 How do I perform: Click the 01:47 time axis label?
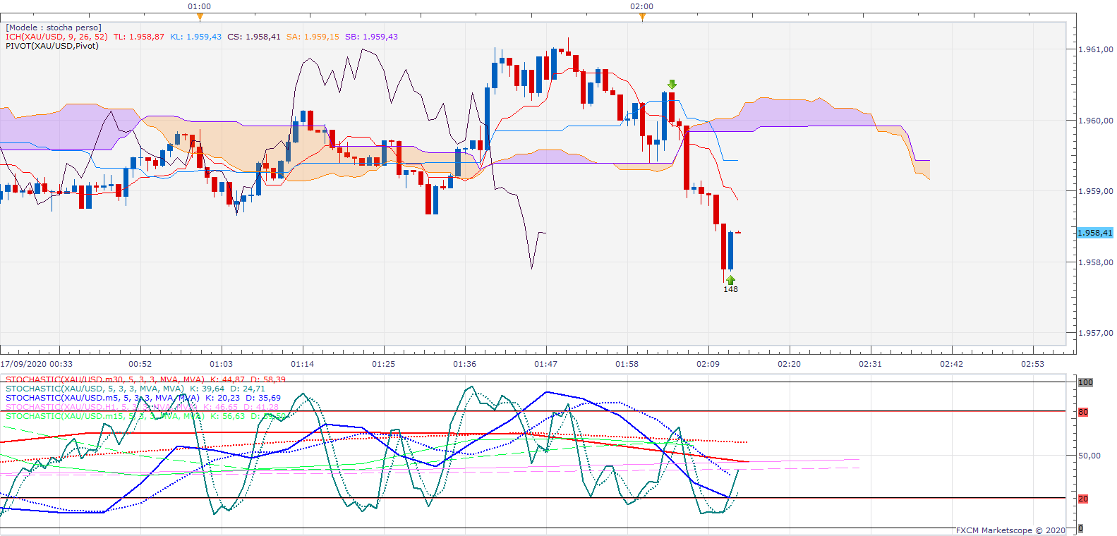(546, 364)
